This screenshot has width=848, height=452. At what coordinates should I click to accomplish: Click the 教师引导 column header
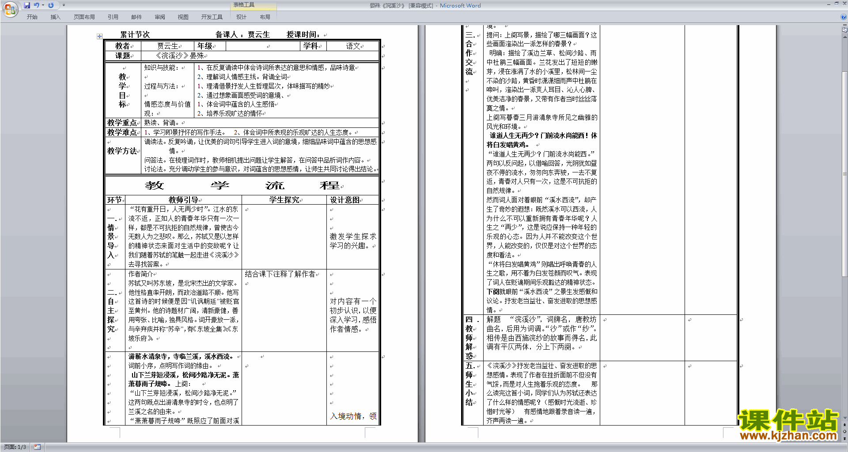[183, 200]
